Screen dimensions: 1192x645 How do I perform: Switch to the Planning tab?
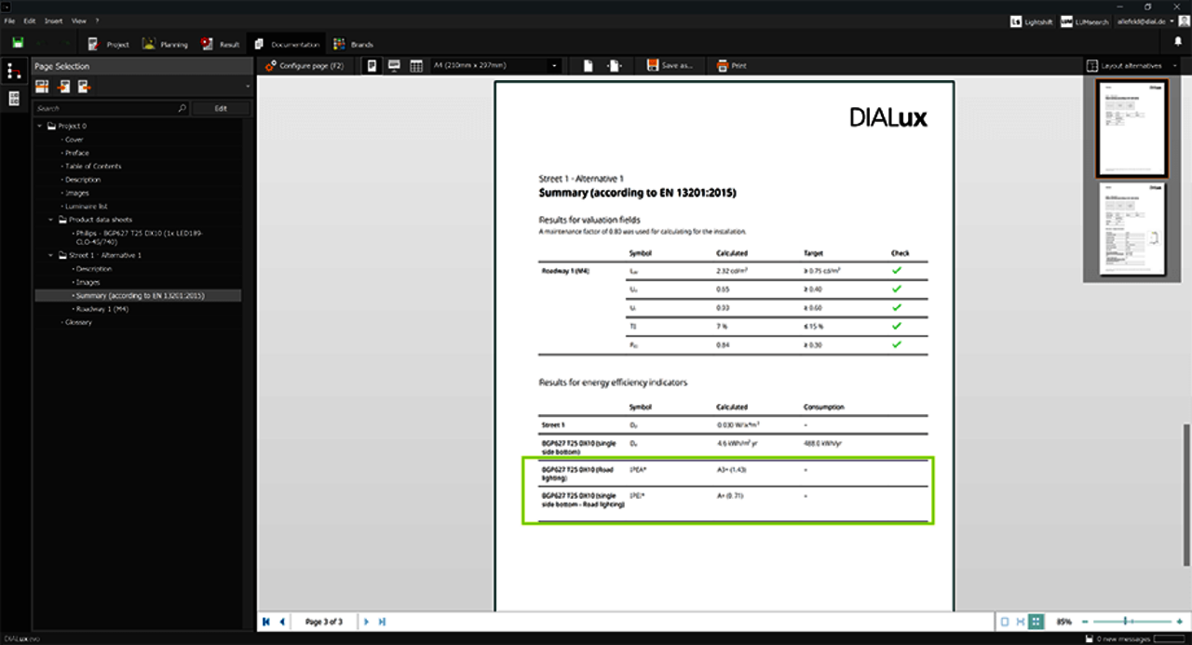click(x=165, y=44)
